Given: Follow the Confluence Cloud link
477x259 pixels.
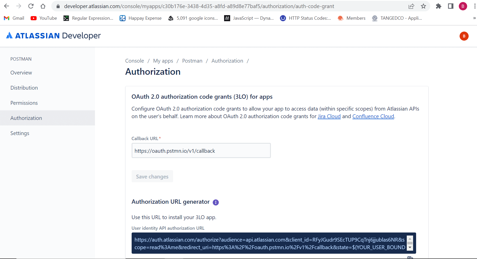Looking at the screenshot, I should [x=373, y=116].
